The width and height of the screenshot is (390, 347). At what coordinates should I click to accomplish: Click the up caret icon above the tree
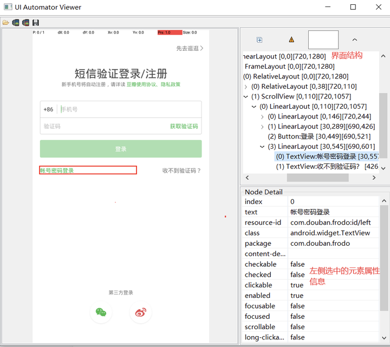click(x=355, y=40)
